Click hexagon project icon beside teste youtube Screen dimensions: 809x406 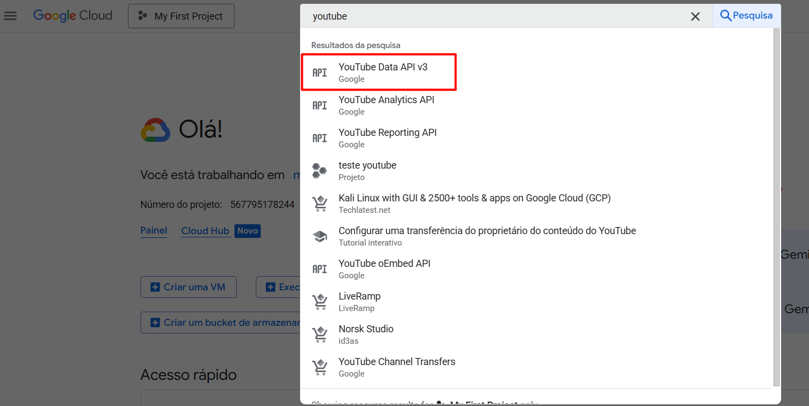pyautogui.click(x=320, y=171)
